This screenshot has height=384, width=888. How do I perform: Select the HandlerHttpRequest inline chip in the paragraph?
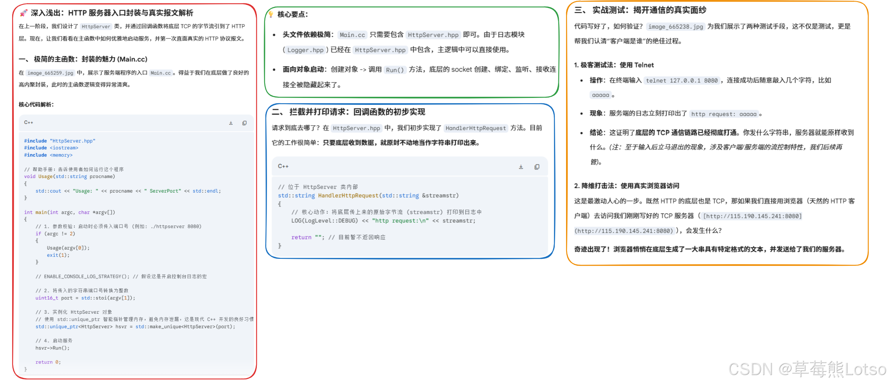pyautogui.click(x=475, y=128)
